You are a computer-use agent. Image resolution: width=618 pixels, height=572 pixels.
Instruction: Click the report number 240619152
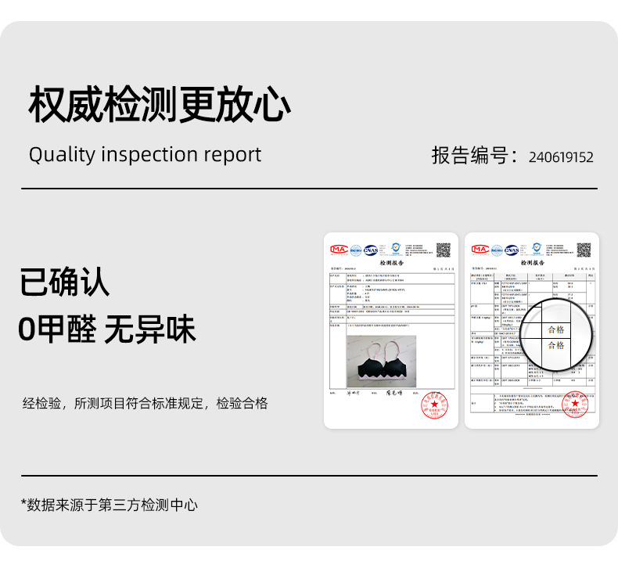tap(561, 157)
